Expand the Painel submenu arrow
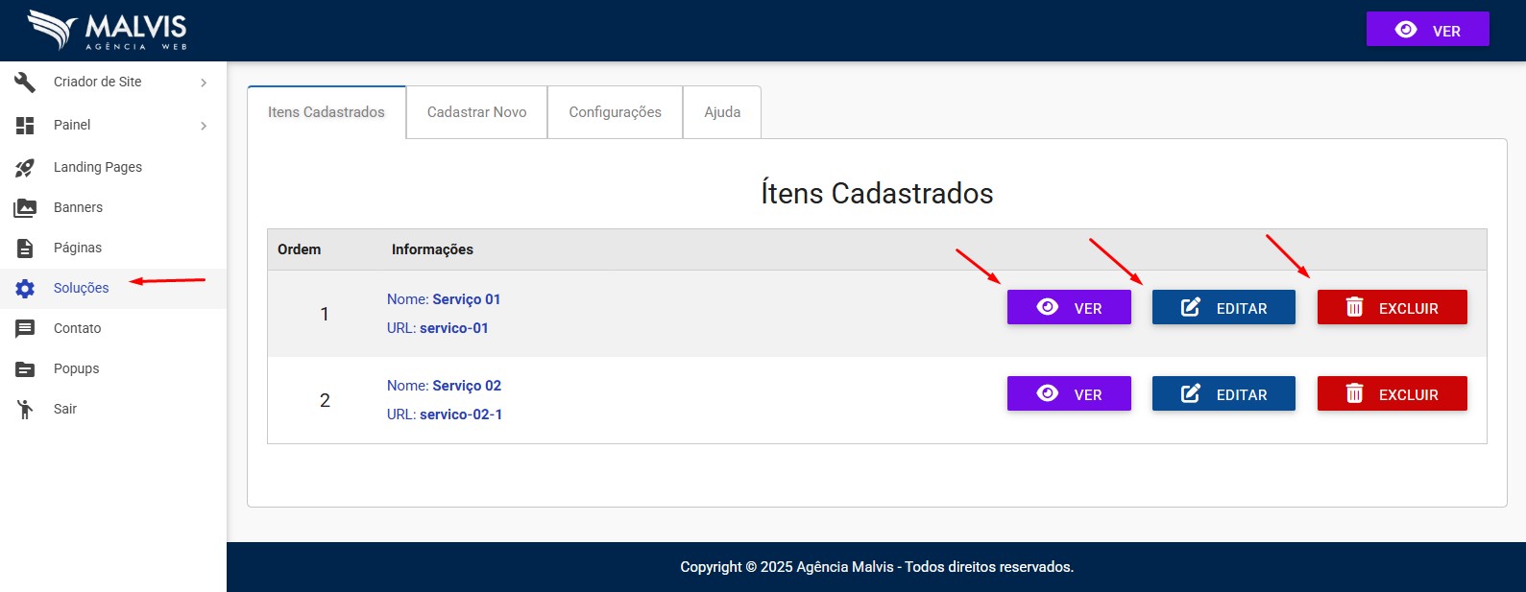This screenshot has height=592, width=1526. coord(204,126)
